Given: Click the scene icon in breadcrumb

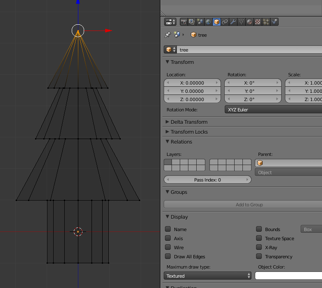Looking at the screenshot, I should pyautogui.click(x=177, y=35).
